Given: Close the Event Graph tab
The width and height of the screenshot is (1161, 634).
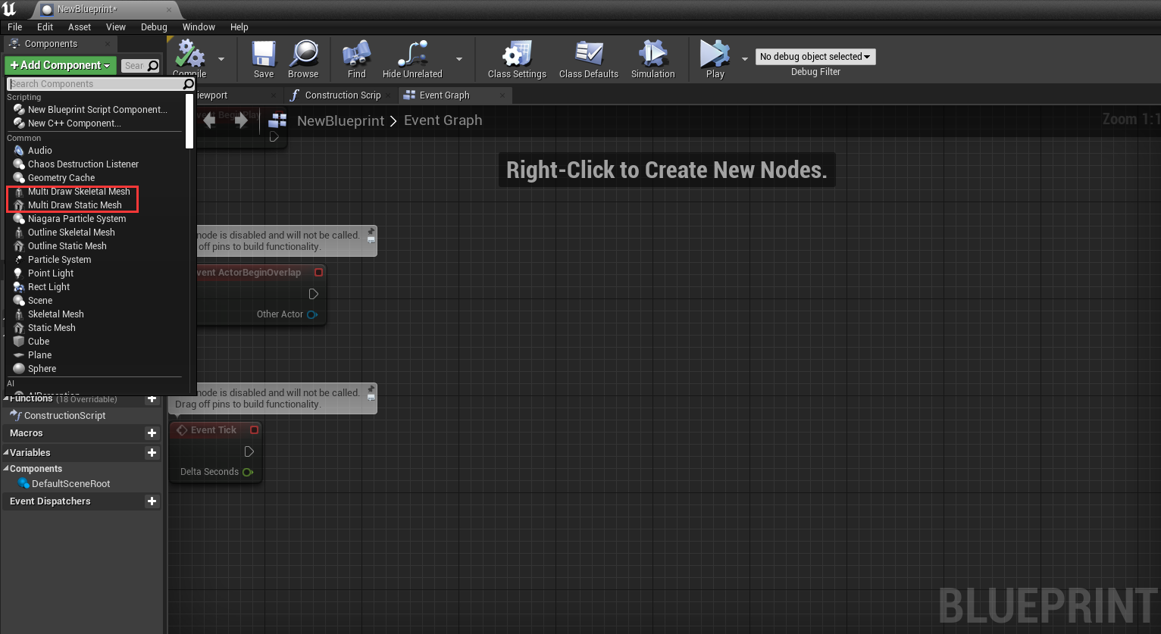Looking at the screenshot, I should pyautogui.click(x=503, y=95).
